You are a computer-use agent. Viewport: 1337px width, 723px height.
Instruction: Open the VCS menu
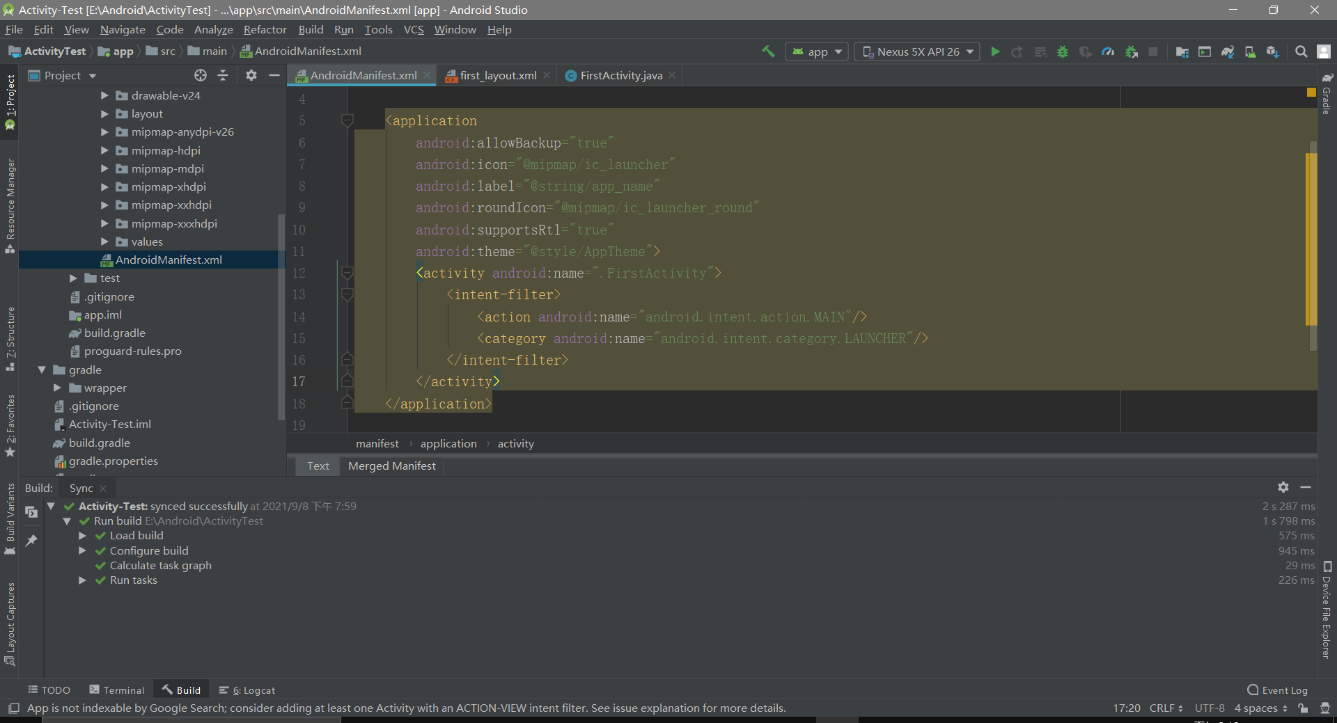pyautogui.click(x=414, y=29)
